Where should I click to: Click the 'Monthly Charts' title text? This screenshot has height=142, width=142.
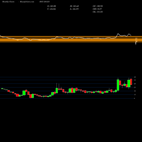pyautogui.click(x=8, y=2)
